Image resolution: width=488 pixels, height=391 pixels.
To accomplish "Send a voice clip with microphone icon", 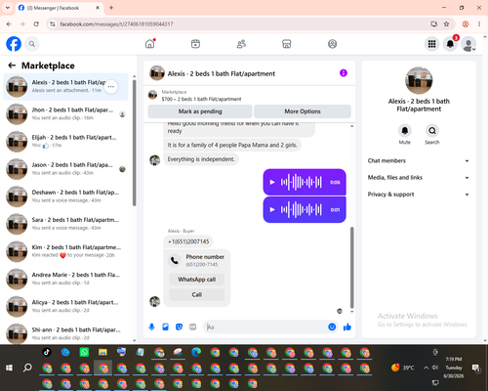I will tap(151, 326).
